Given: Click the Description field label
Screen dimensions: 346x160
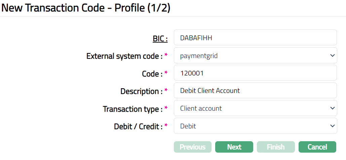Looking at the screenshot, I should pyautogui.click(x=141, y=91).
